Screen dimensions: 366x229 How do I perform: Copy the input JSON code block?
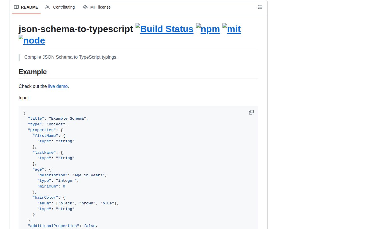[251, 112]
